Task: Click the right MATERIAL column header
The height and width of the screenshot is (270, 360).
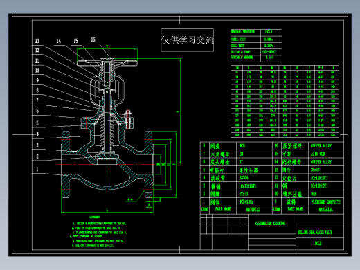Action: (x=325, y=210)
